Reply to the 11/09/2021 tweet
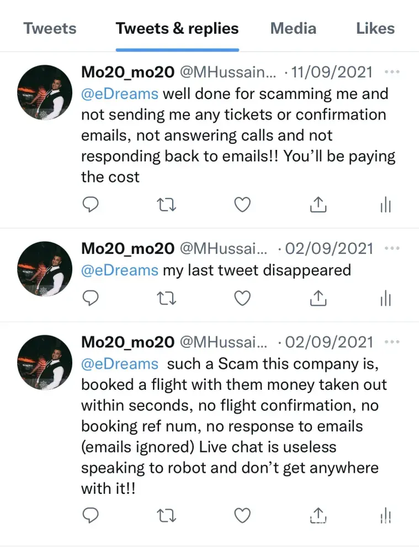The width and height of the screenshot is (419, 553). [x=91, y=205]
